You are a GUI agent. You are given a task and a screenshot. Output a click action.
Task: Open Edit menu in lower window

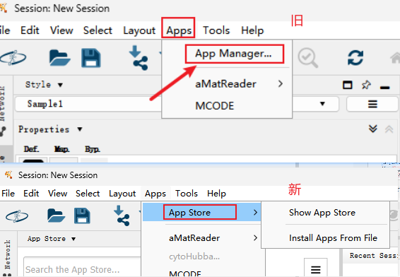[31, 194]
